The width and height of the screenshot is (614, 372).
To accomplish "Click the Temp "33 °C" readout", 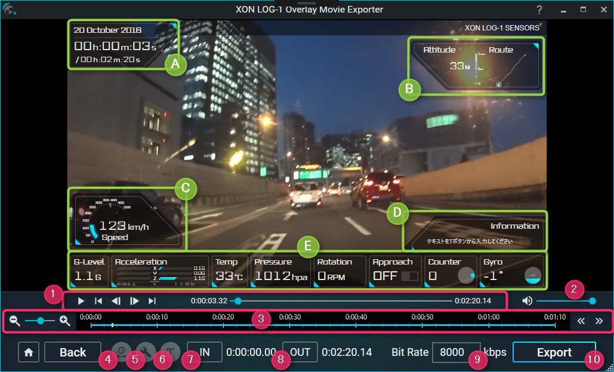I will click(x=229, y=276).
